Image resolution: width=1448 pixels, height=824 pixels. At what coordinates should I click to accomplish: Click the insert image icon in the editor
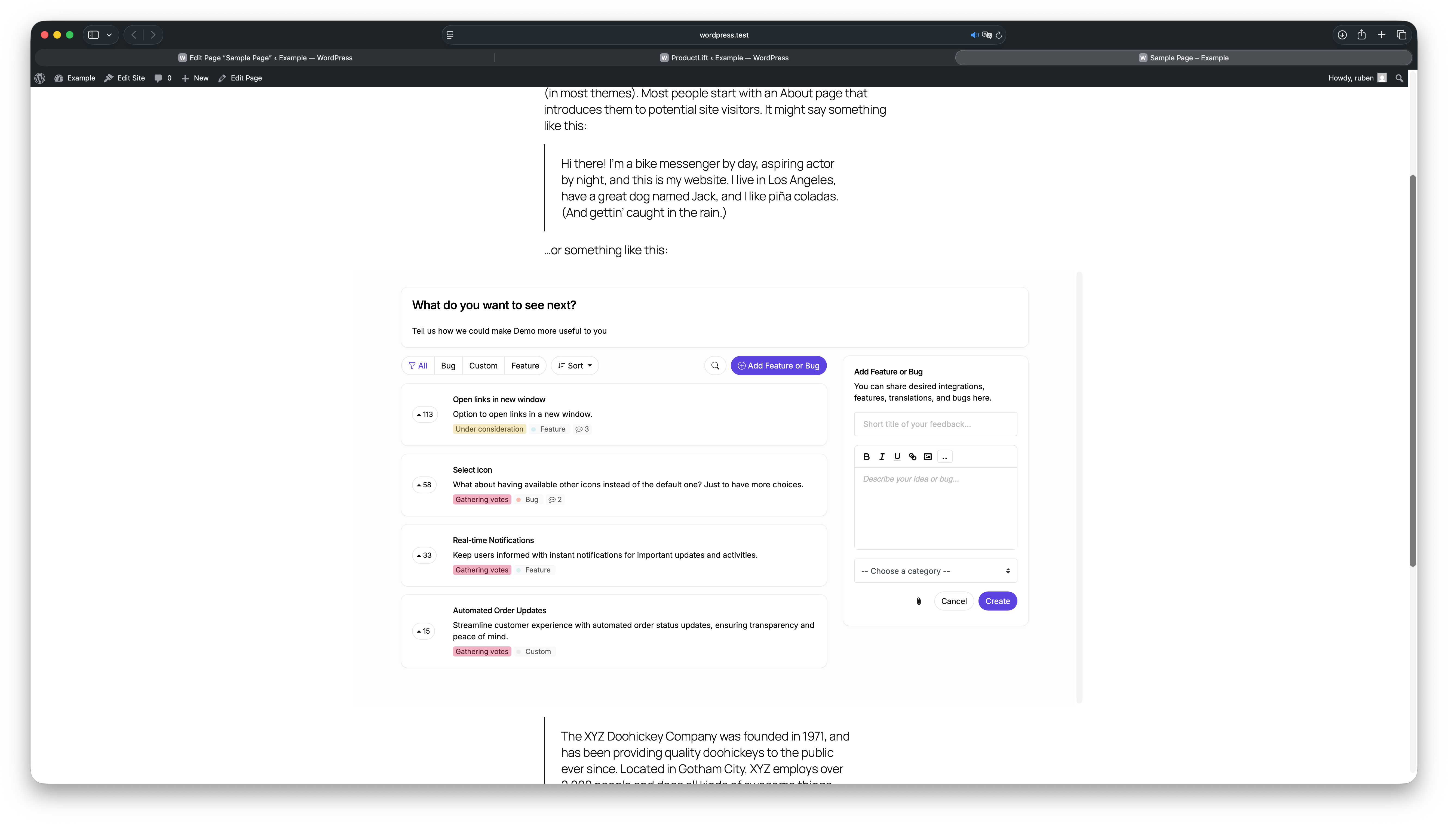pyautogui.click(x=928, y=457)
